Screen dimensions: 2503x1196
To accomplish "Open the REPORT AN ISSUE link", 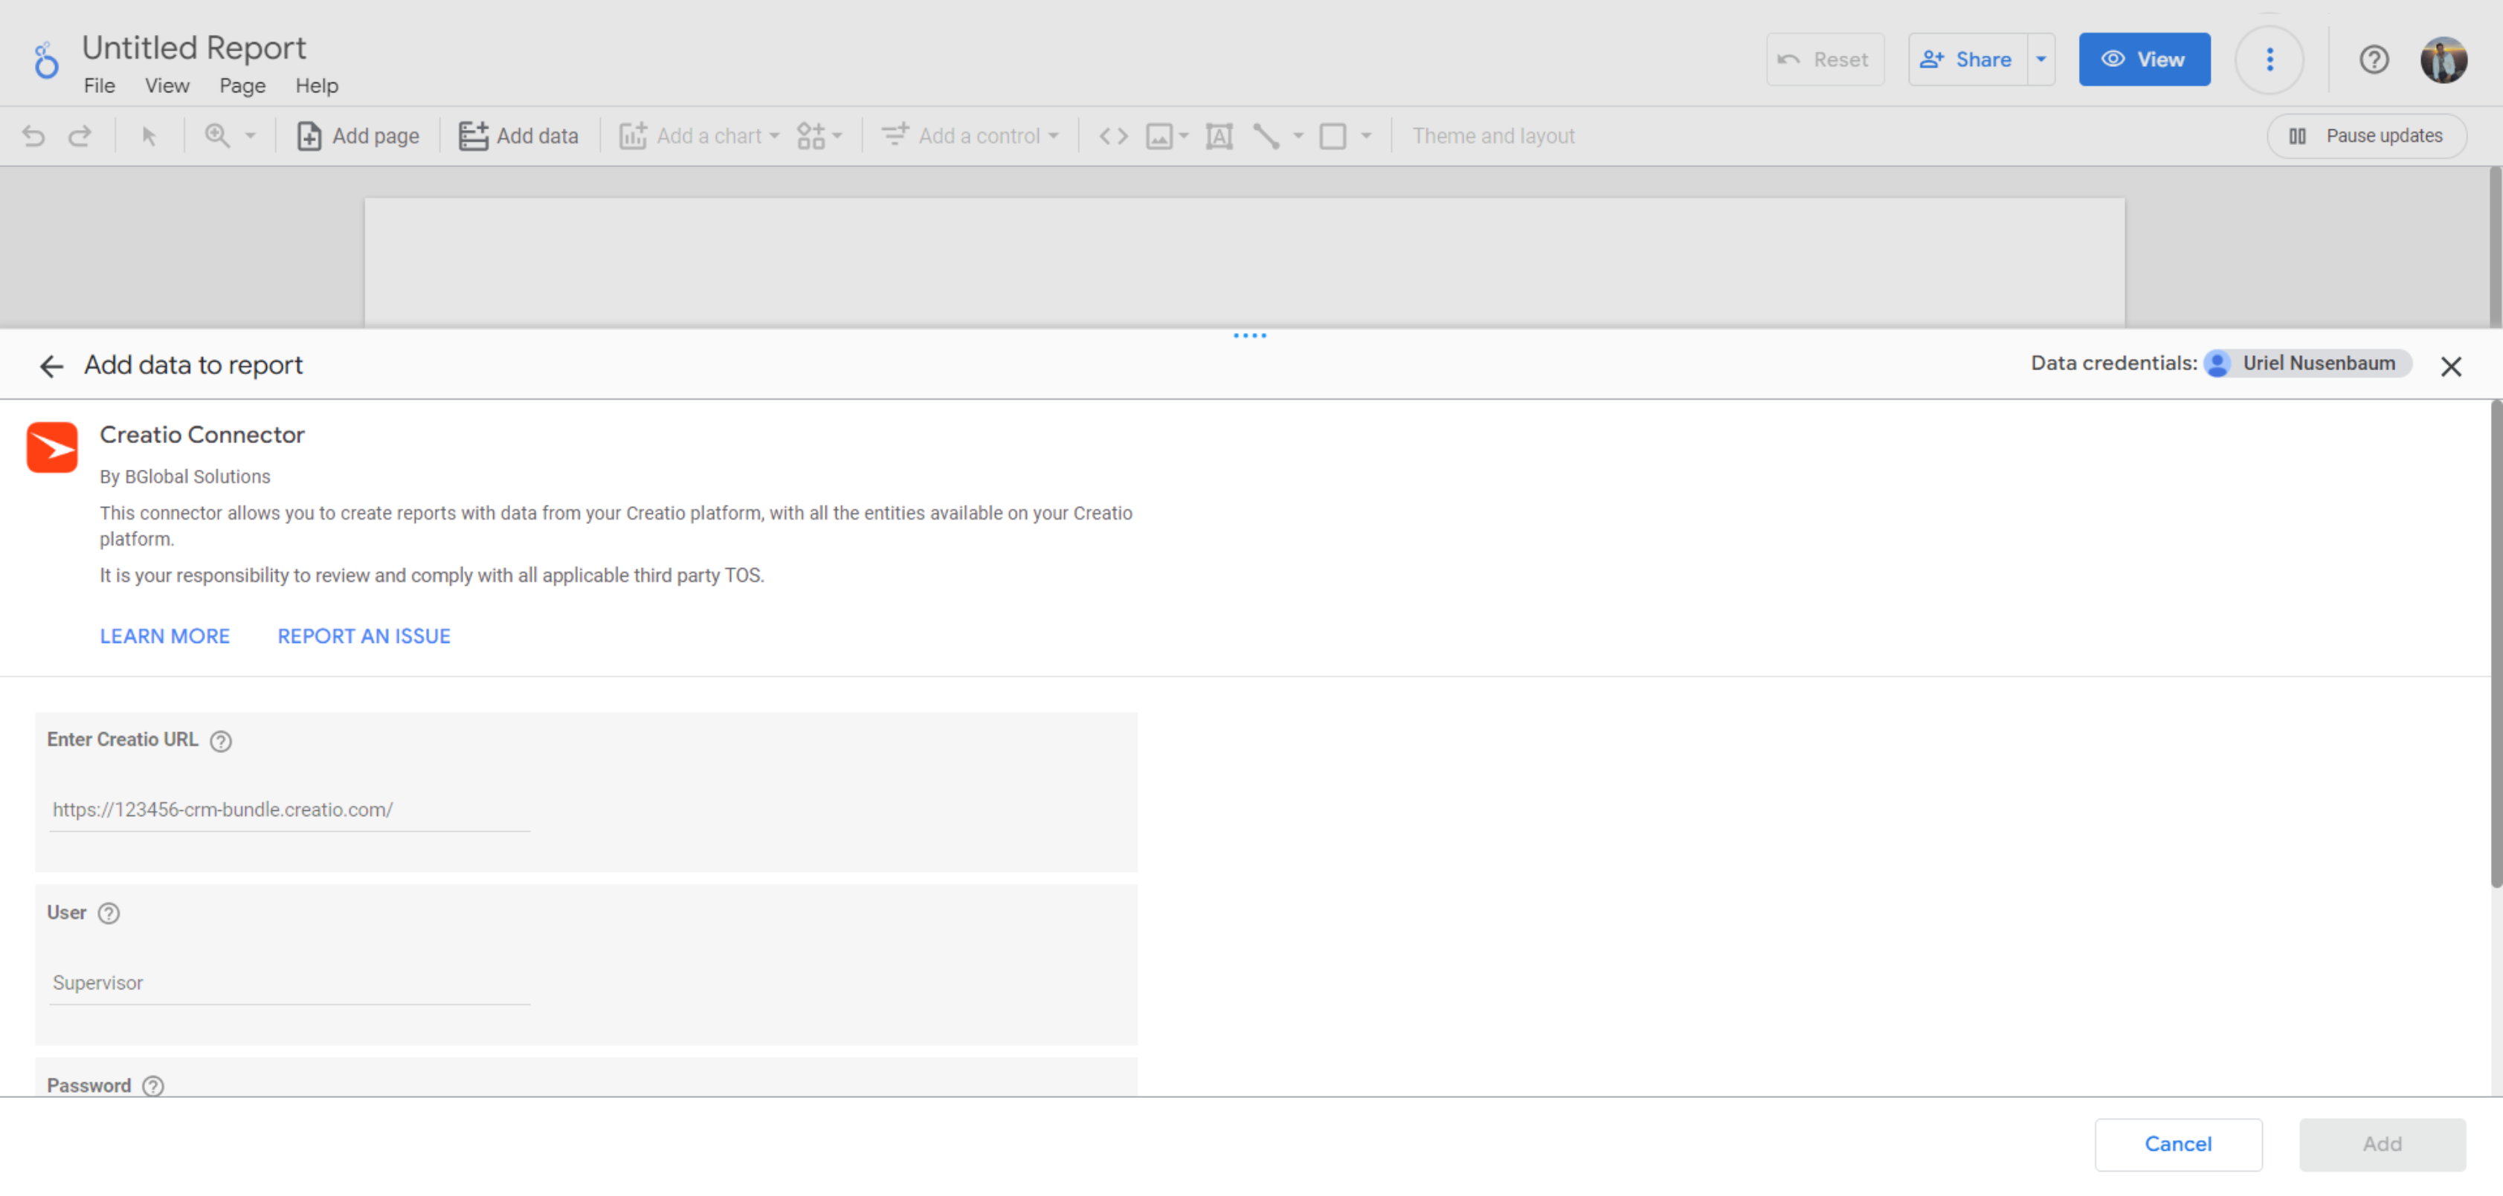I will tap(364, 636).
